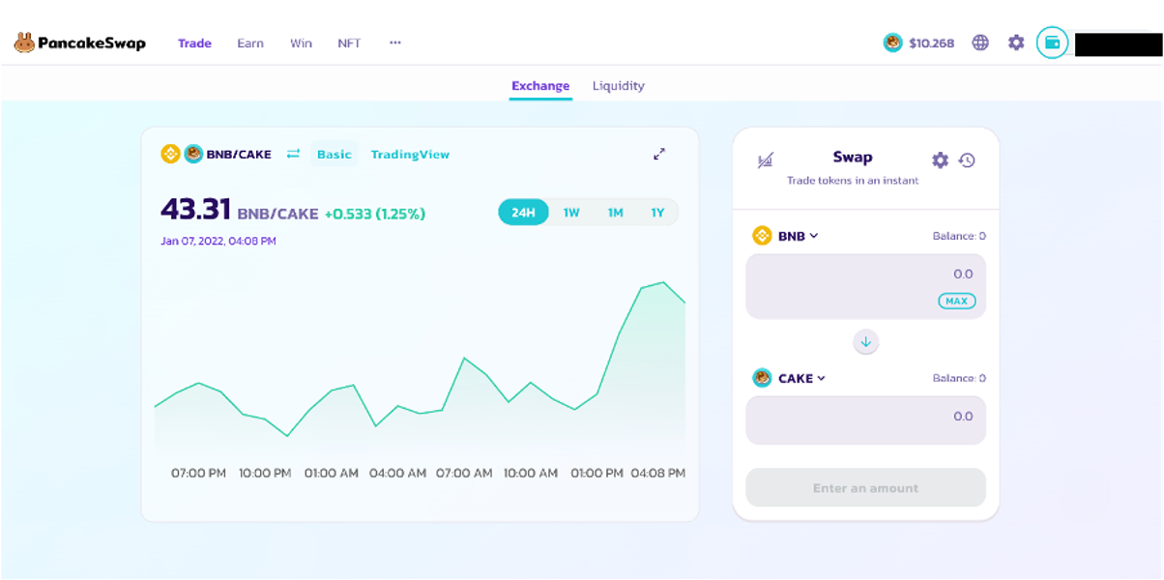The height and width of the screenshot is (580, 1164).
Task: Open swap settings gear icon
Action: click(940, 160)
